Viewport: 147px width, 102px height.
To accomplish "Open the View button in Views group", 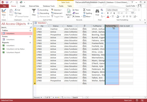I will 4,13.
